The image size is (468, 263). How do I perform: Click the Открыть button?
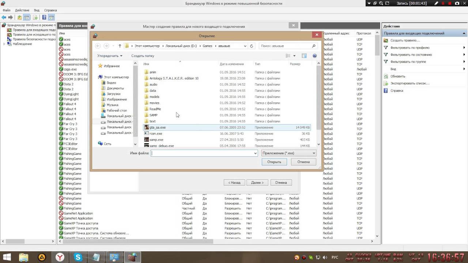(x=274, y=162)
